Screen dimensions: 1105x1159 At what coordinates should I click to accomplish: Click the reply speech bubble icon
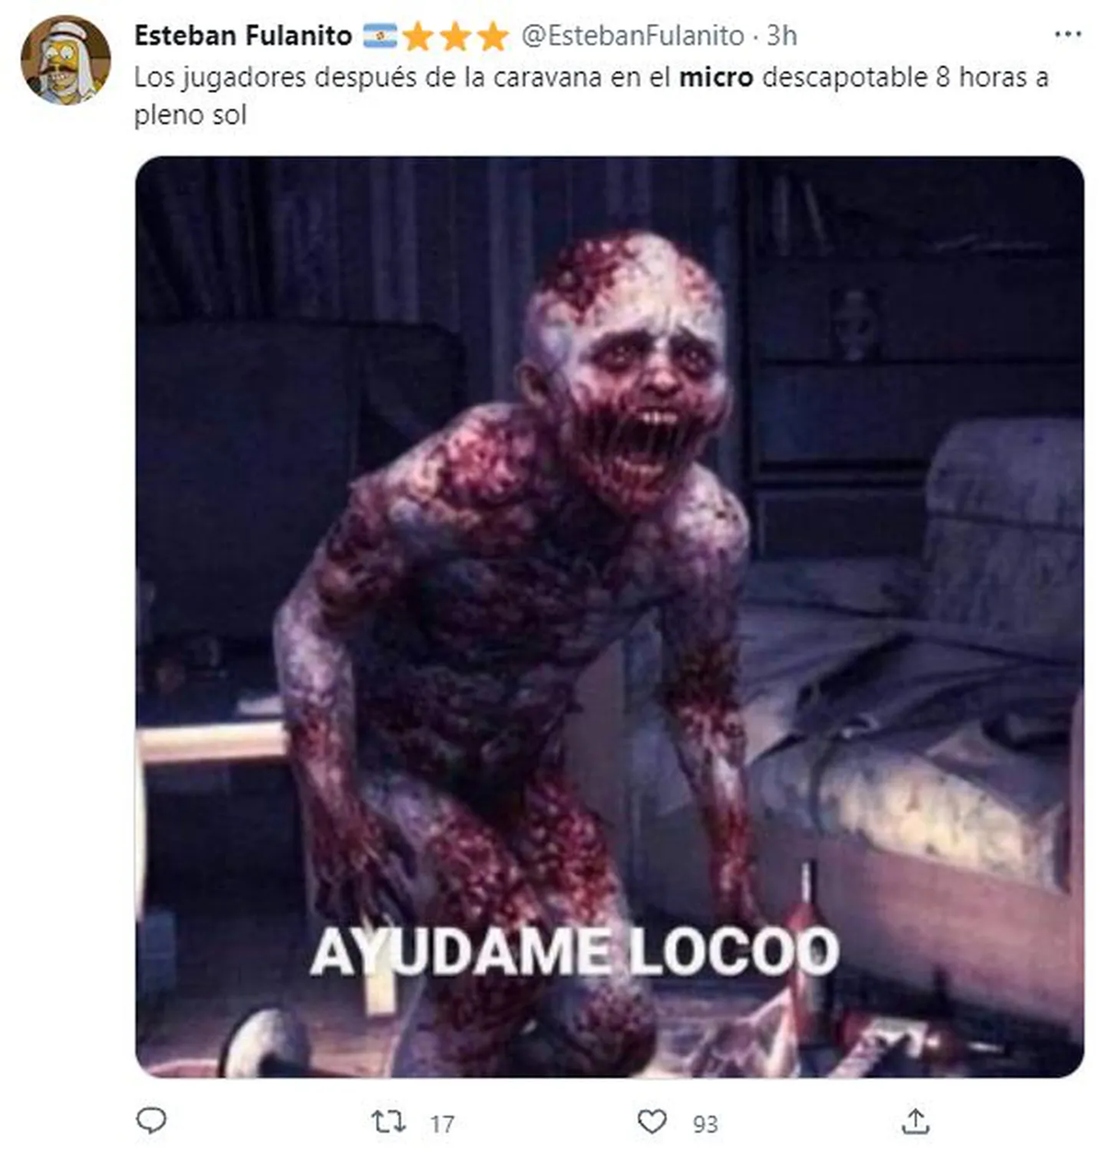click(x=151, y=1121)
